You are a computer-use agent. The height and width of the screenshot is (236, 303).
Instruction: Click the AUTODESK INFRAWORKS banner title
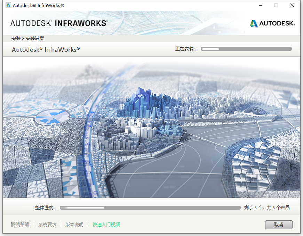59,23
